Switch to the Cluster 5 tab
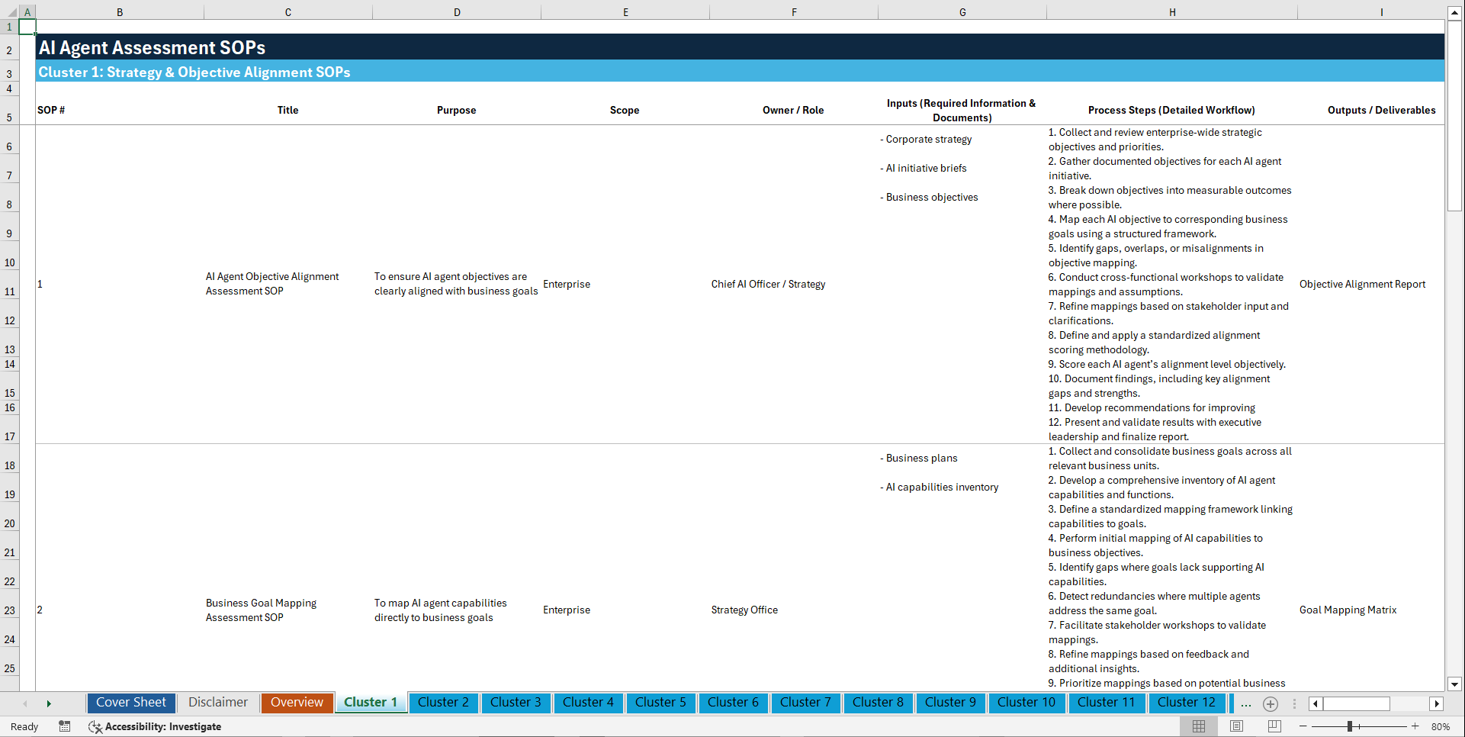Screen dimensions: 1465x737 (660, 702)
